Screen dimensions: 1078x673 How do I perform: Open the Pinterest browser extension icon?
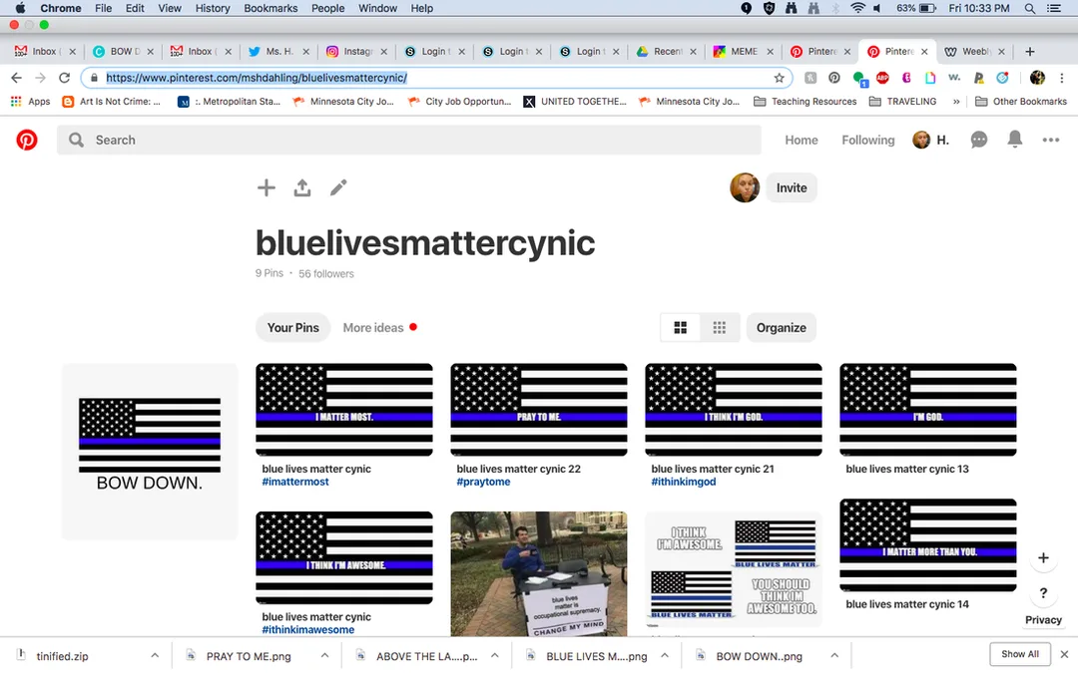[x=833, y=78]
